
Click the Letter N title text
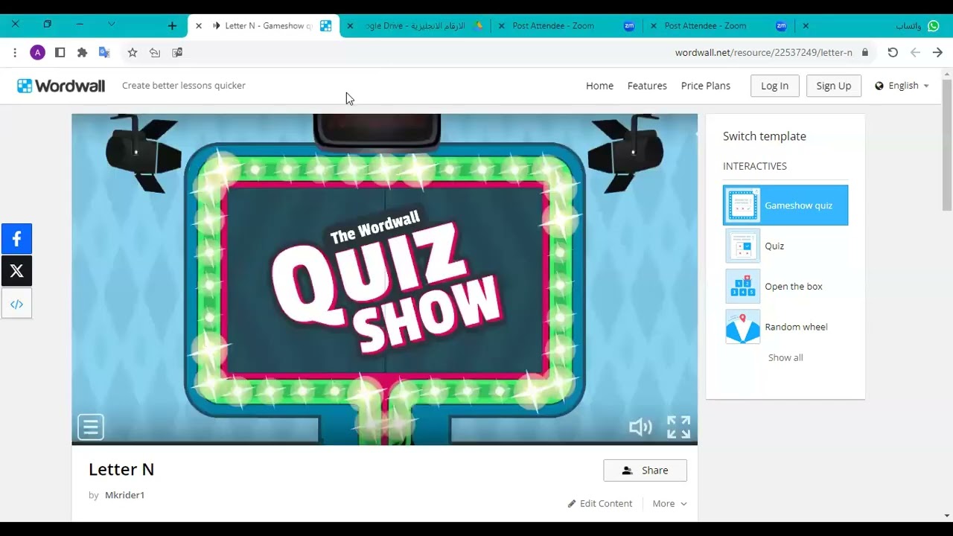[x=121, y=470]
